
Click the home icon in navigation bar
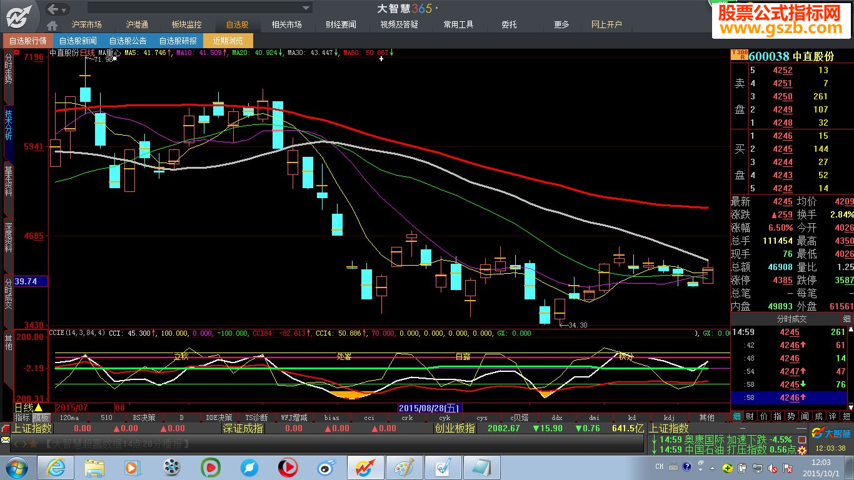click(x=53, y=25)
